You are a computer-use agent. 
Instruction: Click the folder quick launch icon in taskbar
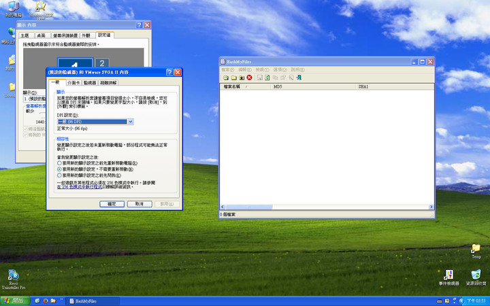point(53,301)
